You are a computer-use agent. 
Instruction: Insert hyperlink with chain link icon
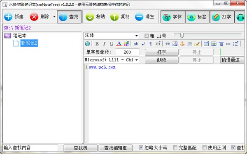coord(168,44)
